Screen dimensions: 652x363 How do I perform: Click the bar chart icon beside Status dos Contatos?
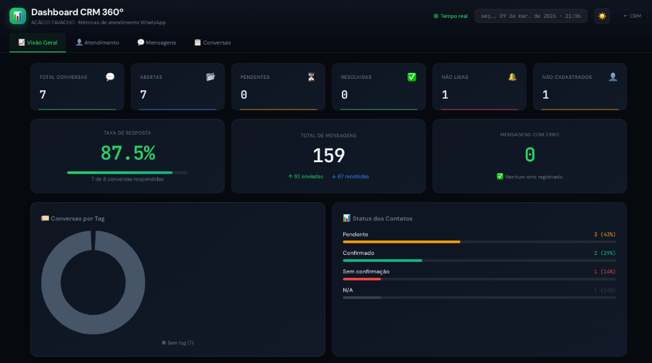click(346, 218)
